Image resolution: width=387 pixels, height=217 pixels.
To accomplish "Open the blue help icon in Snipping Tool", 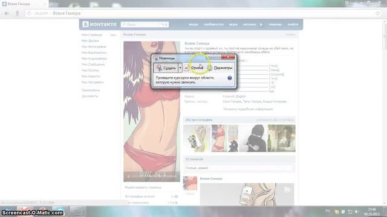I will point(230,78).
